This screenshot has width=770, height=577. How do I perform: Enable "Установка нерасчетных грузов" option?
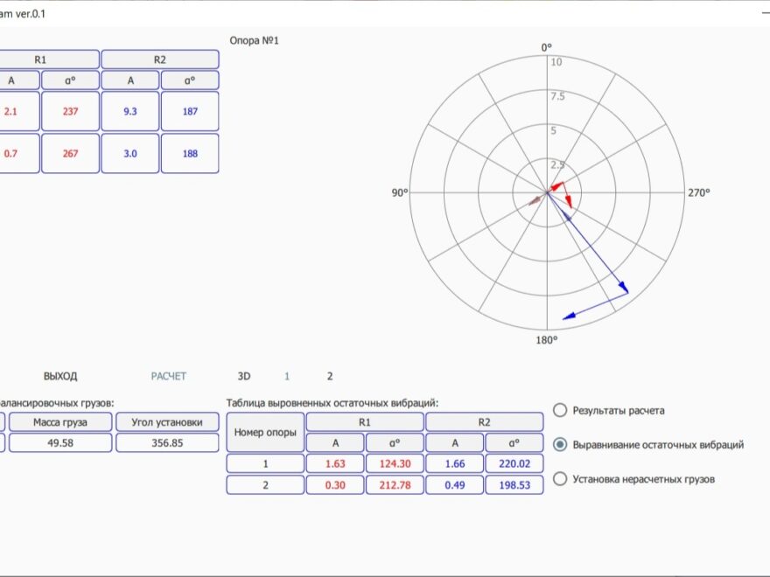click(x=560, y=477)
